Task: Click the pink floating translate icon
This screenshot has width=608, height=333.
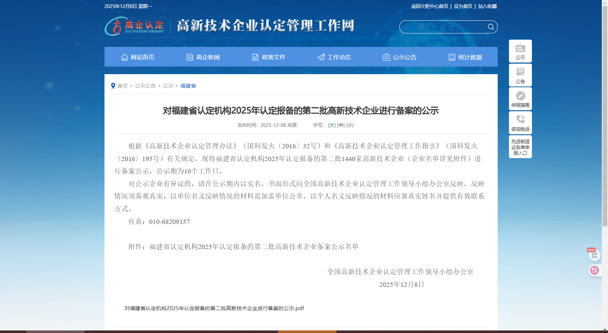Action: pyautogui.click(x=594, y=270)
